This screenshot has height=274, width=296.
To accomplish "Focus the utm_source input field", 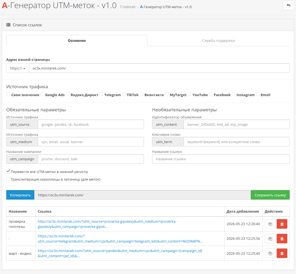I will 91,124.
